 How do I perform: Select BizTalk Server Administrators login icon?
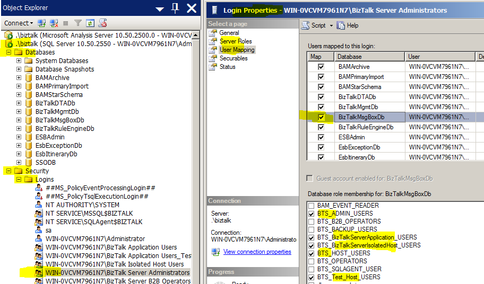[x=39, y=272]
